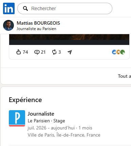Open the 21 comments on the post
The width and height of the screenshot is (131, 146).
coord(37,52)
